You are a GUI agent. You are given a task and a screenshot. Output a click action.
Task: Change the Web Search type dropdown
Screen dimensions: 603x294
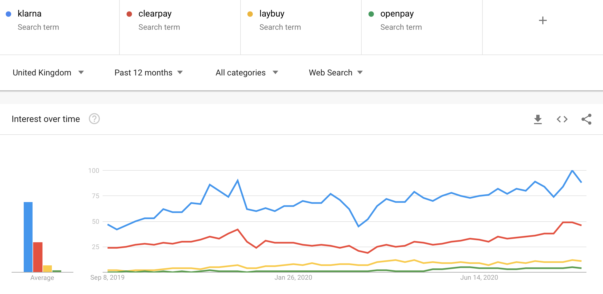[335, 73]
